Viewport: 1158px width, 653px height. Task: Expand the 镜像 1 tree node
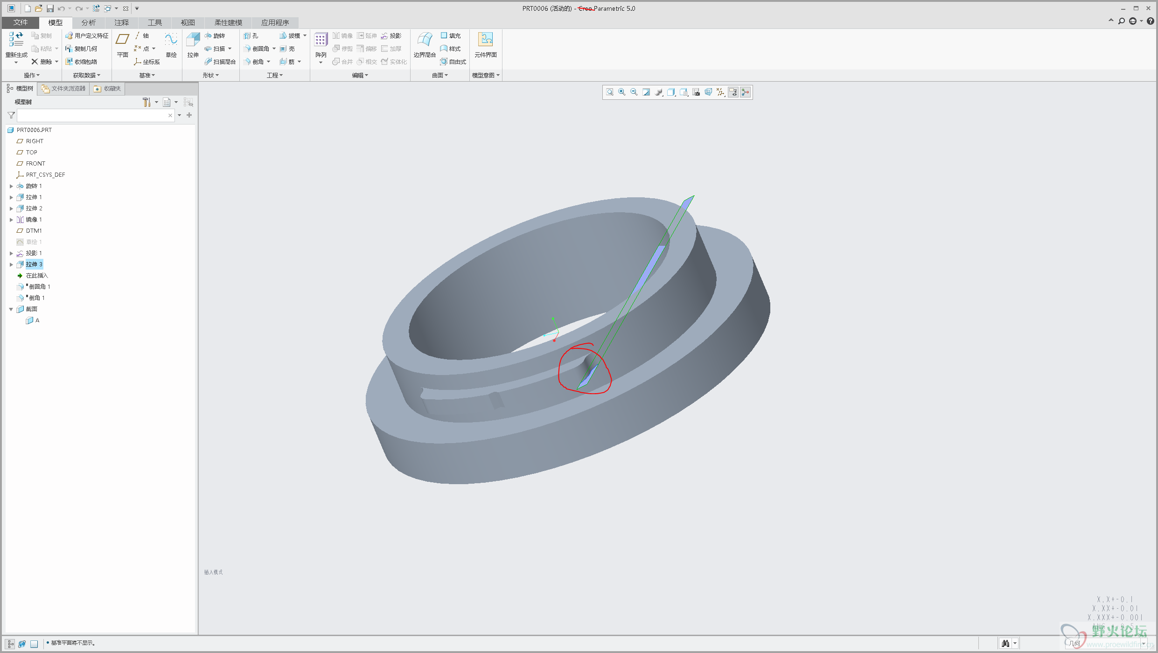coord(11,220)
